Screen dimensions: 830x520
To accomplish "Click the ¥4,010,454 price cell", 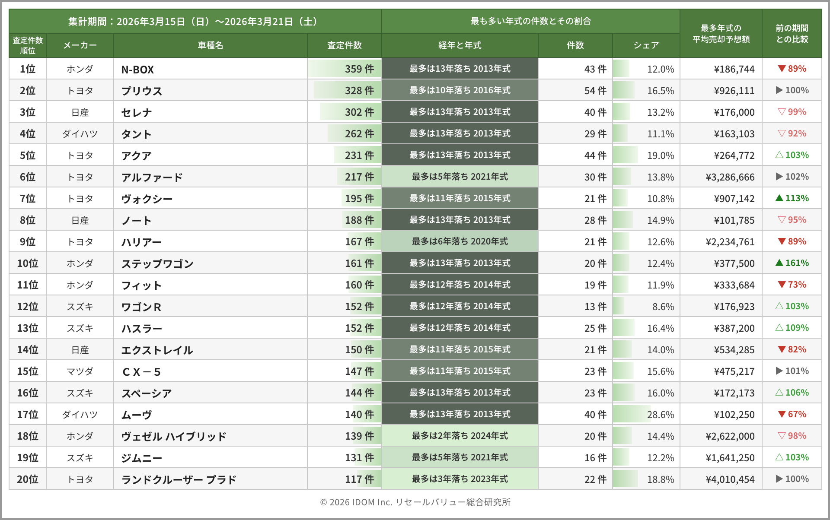I will coord(730,479).
